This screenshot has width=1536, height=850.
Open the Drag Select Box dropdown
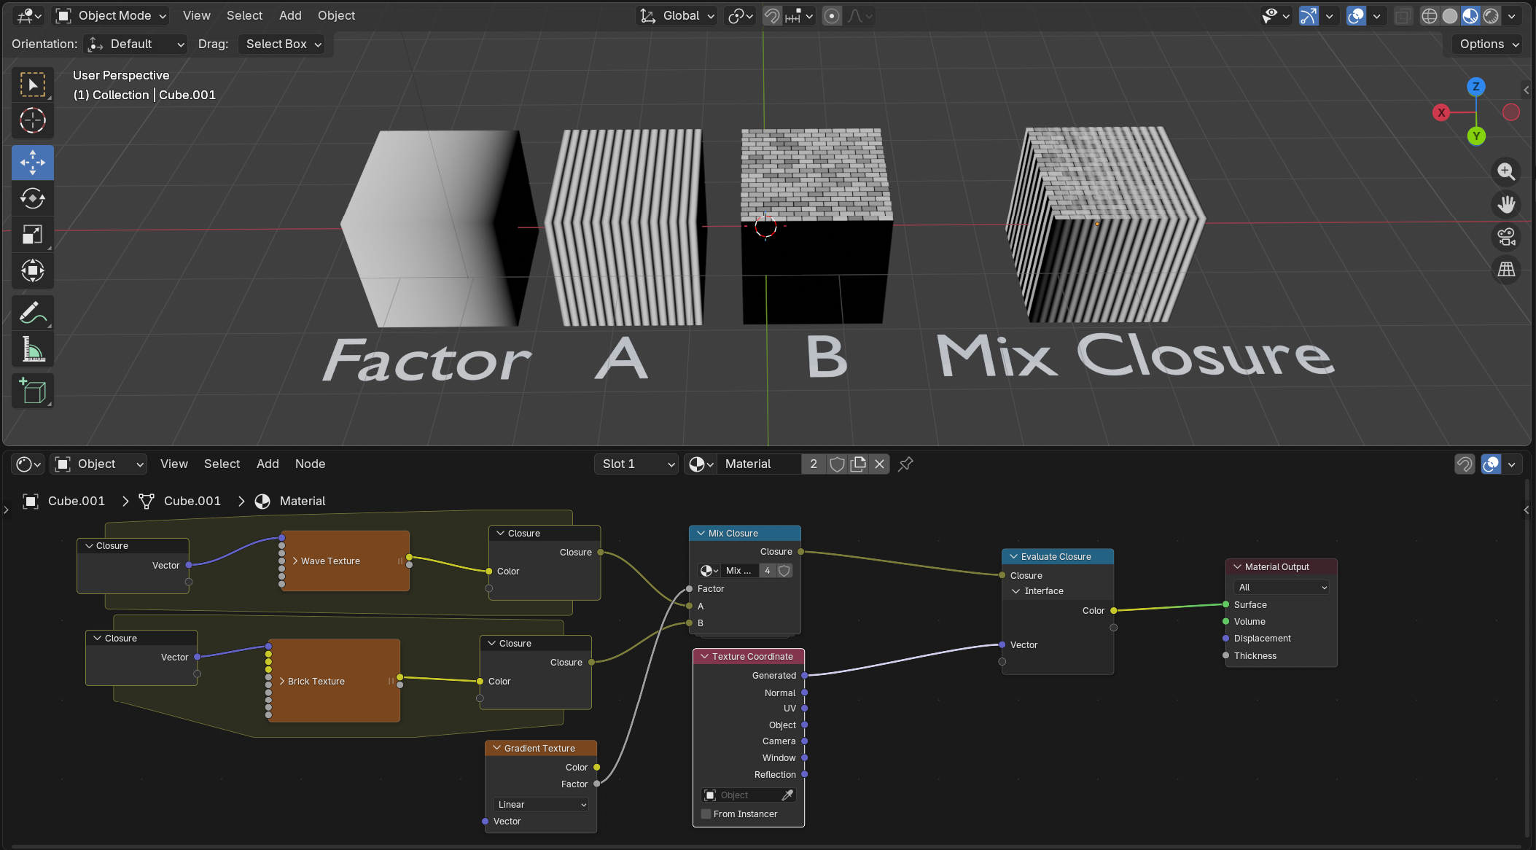pos(283,44)
